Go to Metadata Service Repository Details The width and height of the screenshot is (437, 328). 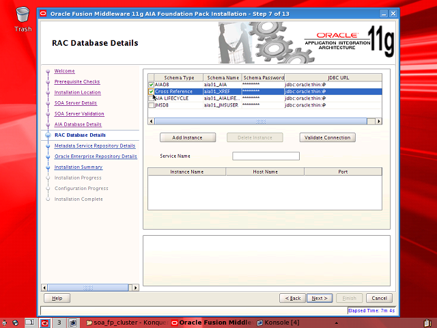point(95,146)
